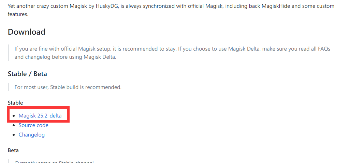Click the bullet beside Source code
Screen dimensions: 349x163
[14, 126]
